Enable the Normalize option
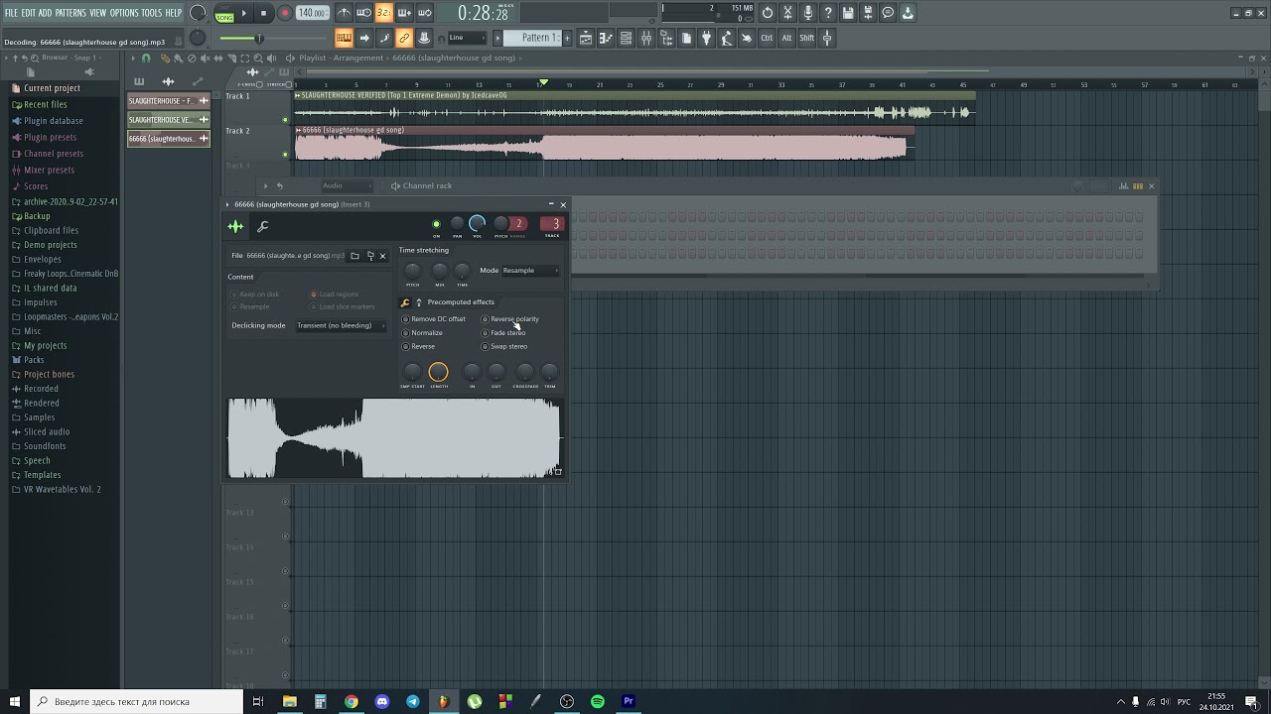This screenshot has height=714, width=1271. 423,333
